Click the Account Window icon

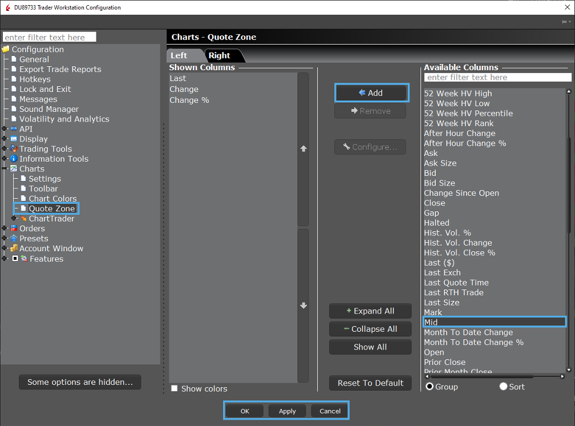(14, 248)
